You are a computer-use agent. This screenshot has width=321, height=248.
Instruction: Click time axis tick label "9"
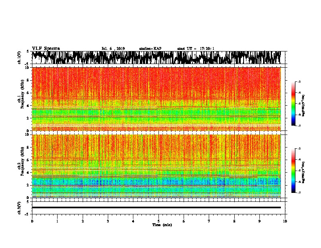pyautogui.click(x=259, y=221)
